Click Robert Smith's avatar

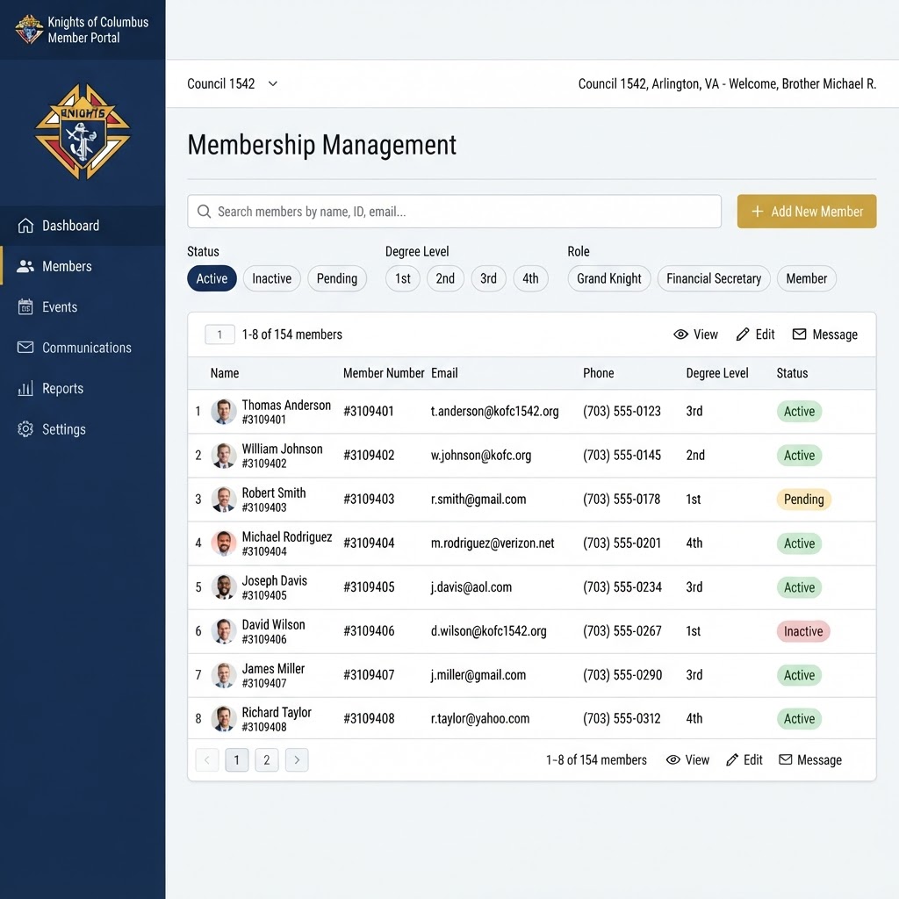point(224,500)
